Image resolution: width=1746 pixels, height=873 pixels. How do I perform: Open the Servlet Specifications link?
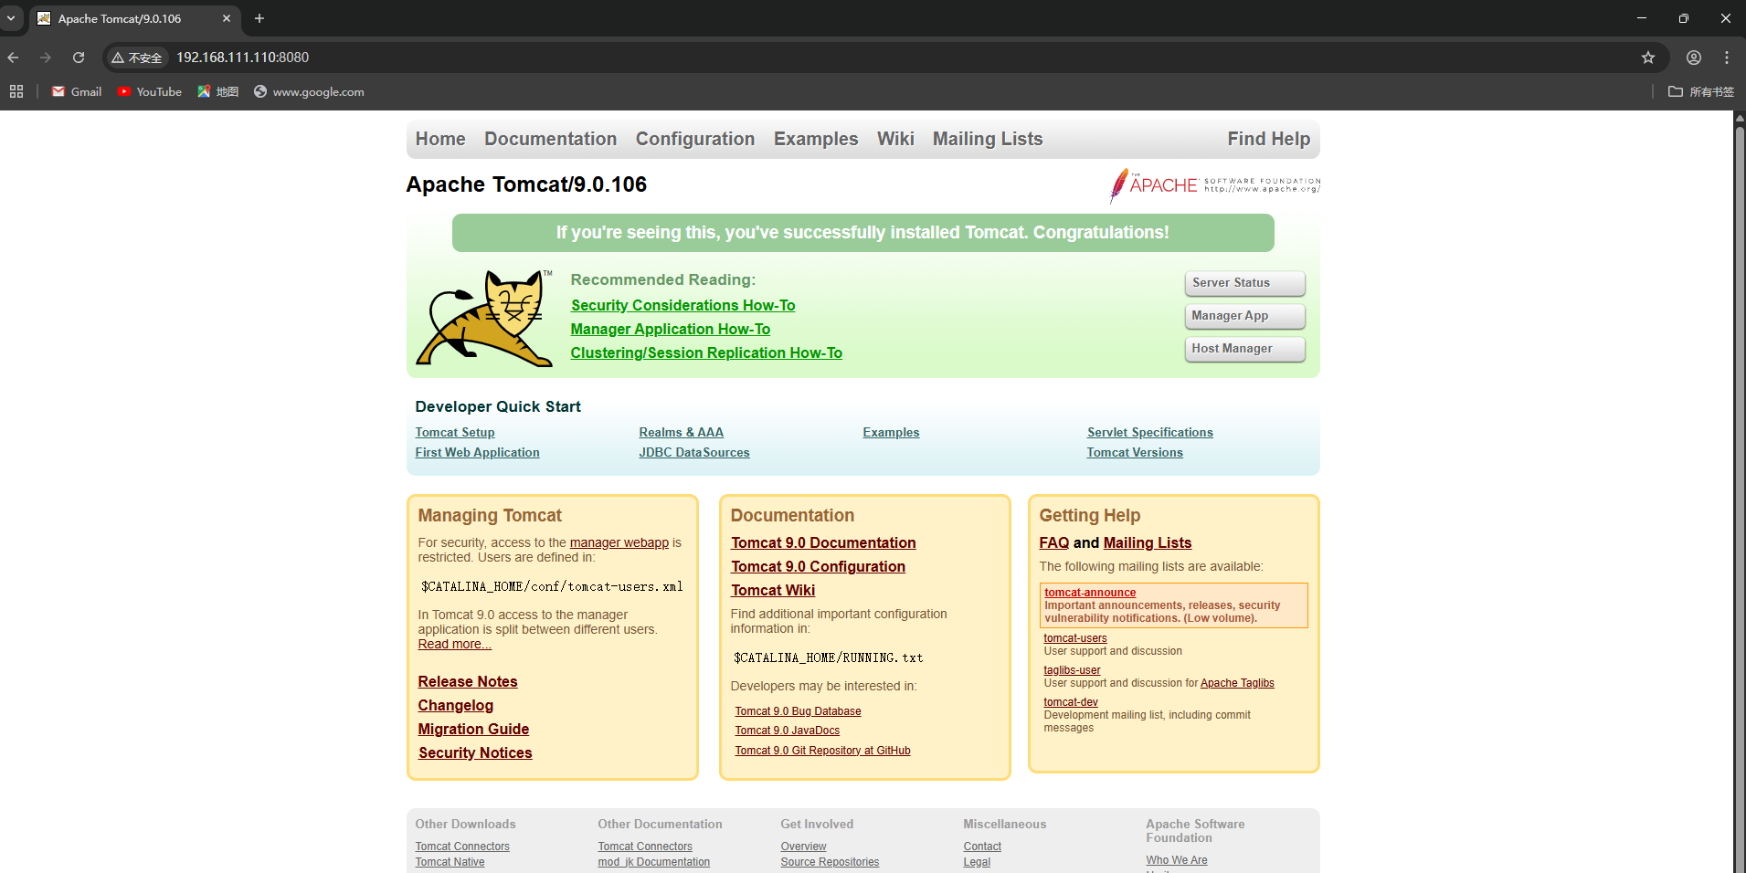pyautogui.click(x=1150, y=433)
